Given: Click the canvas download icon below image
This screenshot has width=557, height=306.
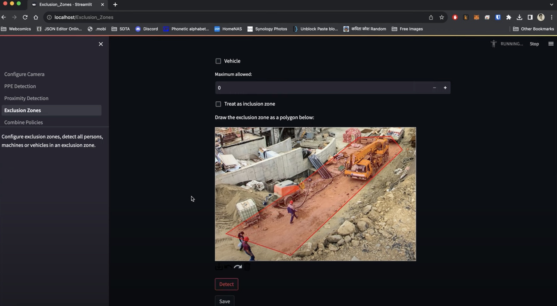Looking at the screenshot, I should point(218,266).
